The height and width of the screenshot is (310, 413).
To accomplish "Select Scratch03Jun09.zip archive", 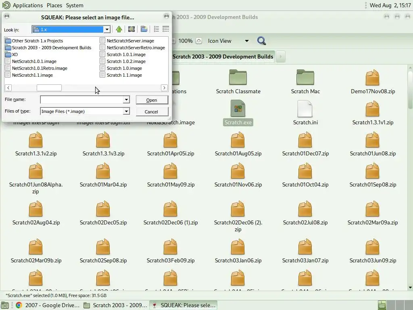I will (x=373, y=251).
